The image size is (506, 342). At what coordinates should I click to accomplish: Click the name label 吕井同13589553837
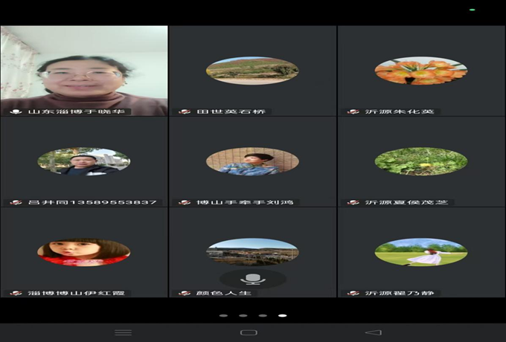[92, 202]
